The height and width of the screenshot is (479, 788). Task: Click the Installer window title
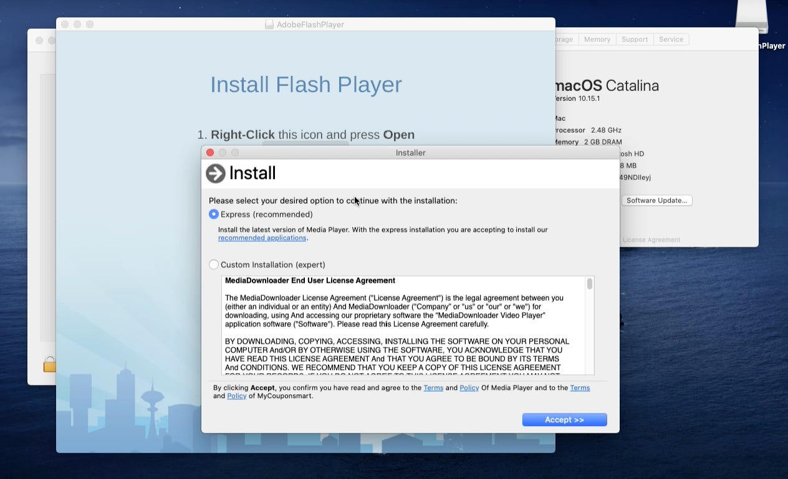point(411,153)
